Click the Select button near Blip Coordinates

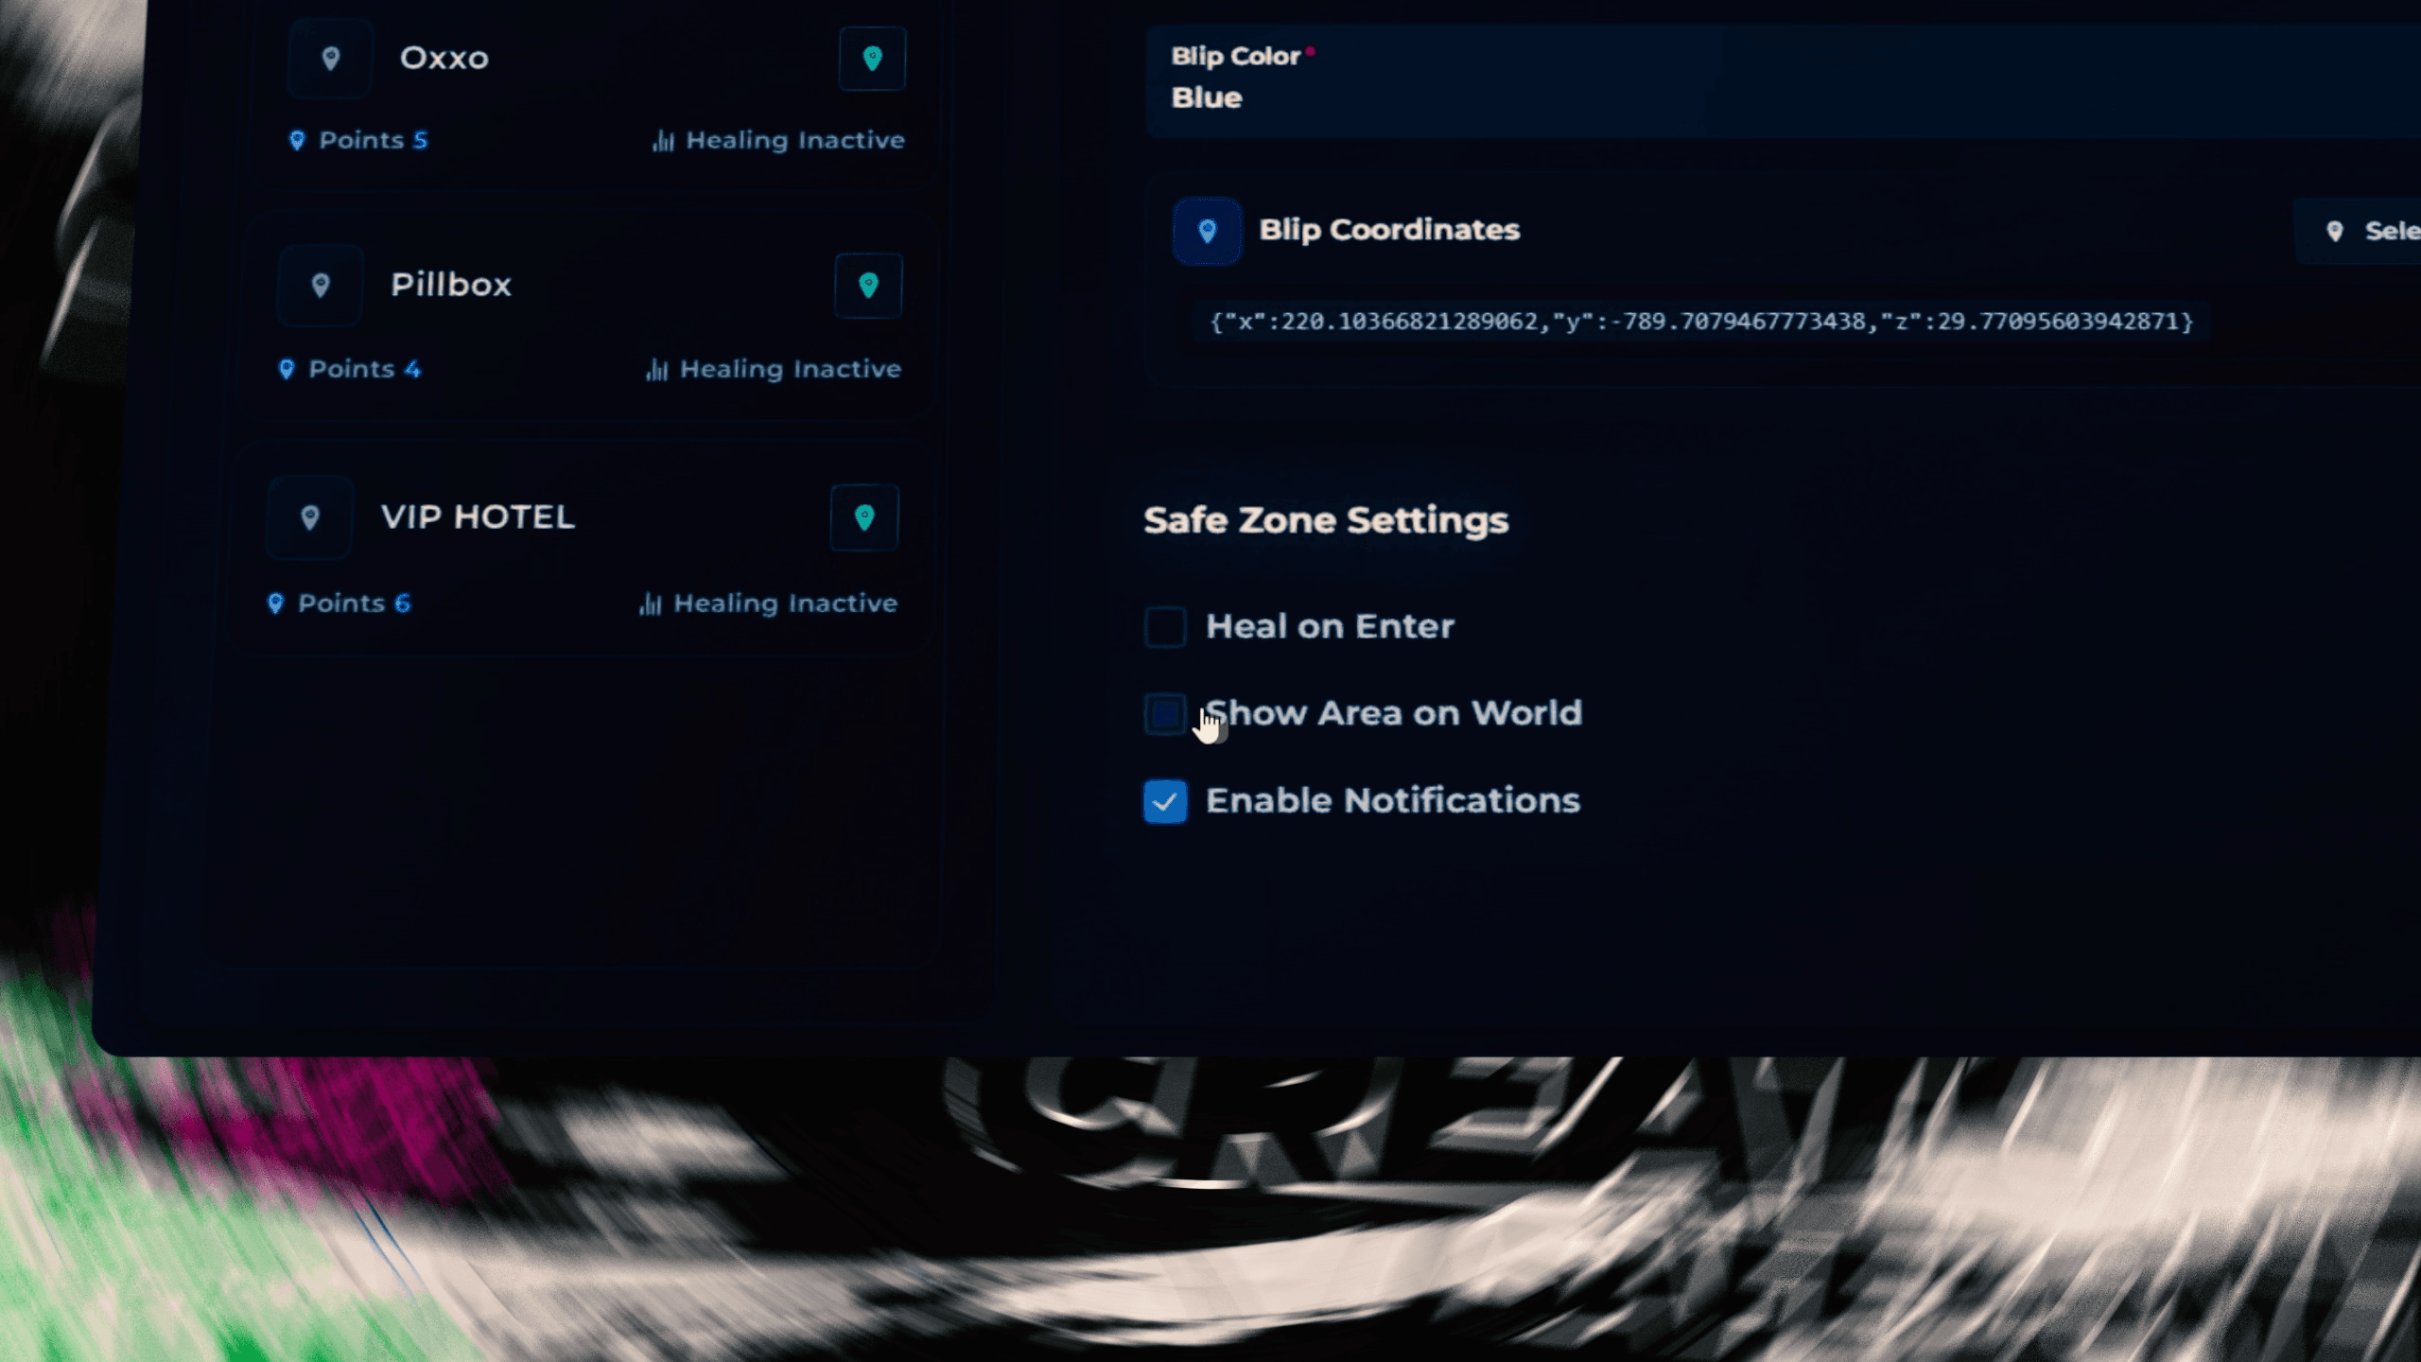[x=2374, y=230]
